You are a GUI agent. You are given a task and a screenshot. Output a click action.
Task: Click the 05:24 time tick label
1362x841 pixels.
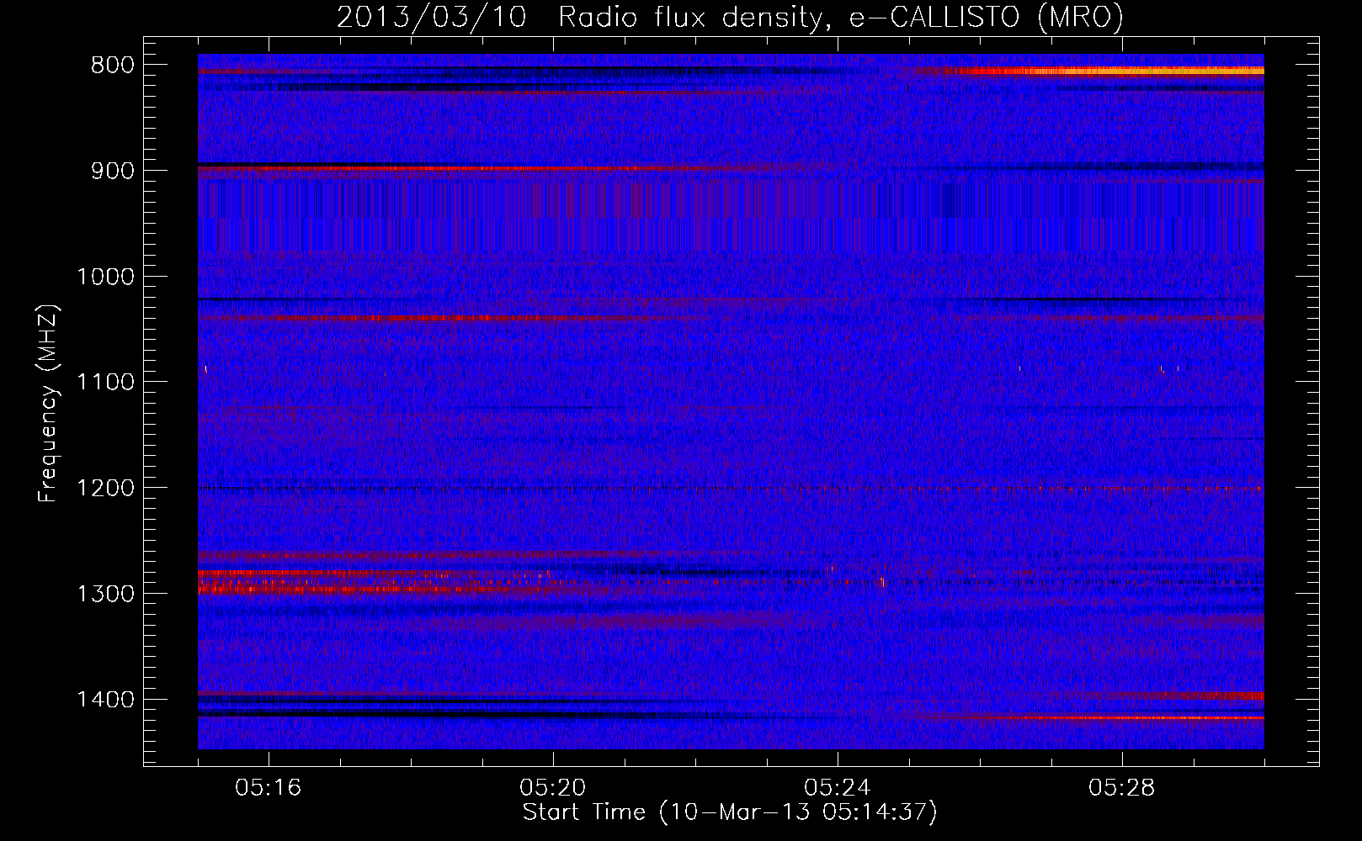[838, 788]
